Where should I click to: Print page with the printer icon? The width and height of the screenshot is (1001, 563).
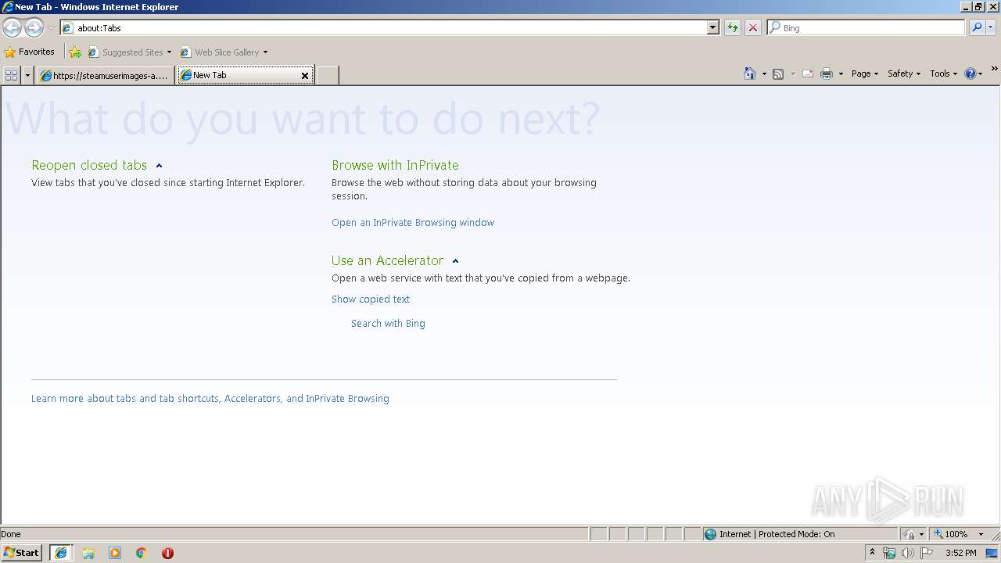827,74
